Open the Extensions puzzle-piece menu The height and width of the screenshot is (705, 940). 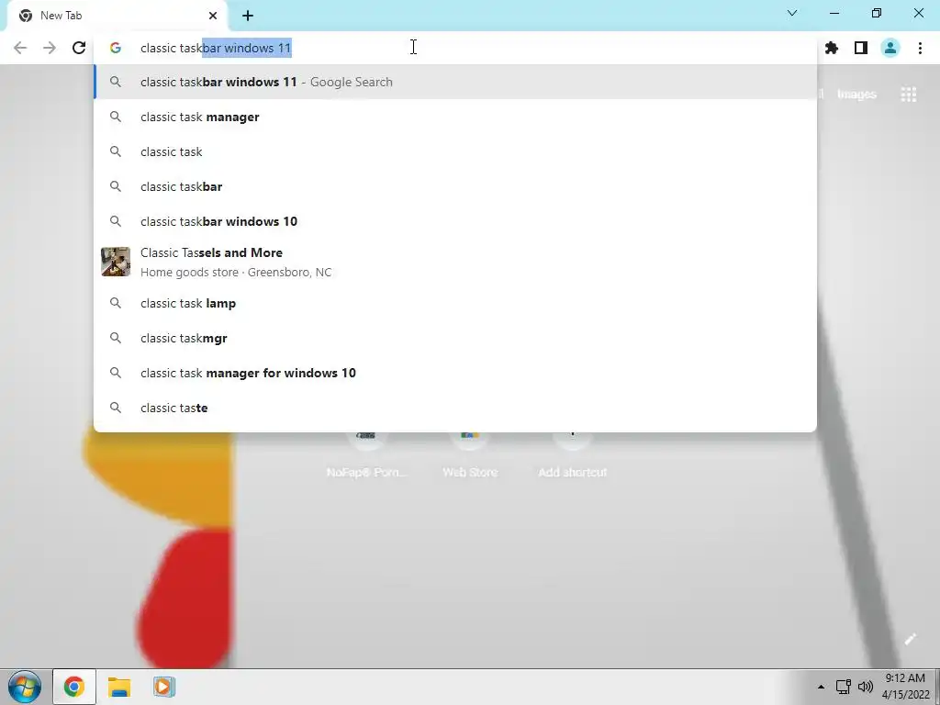pyautogui.click(x=832, y=48)
